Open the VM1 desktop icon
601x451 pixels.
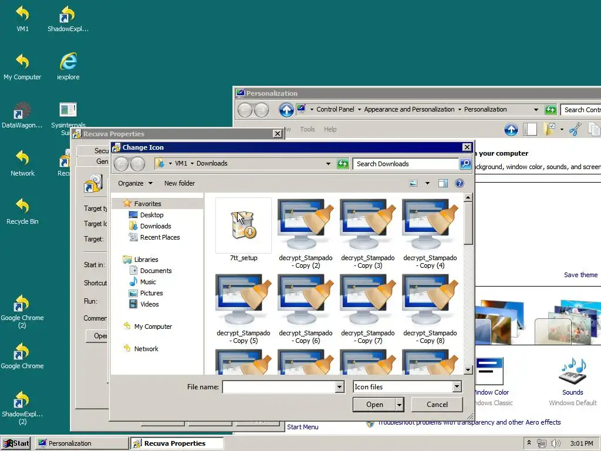[x=22, y=18]
